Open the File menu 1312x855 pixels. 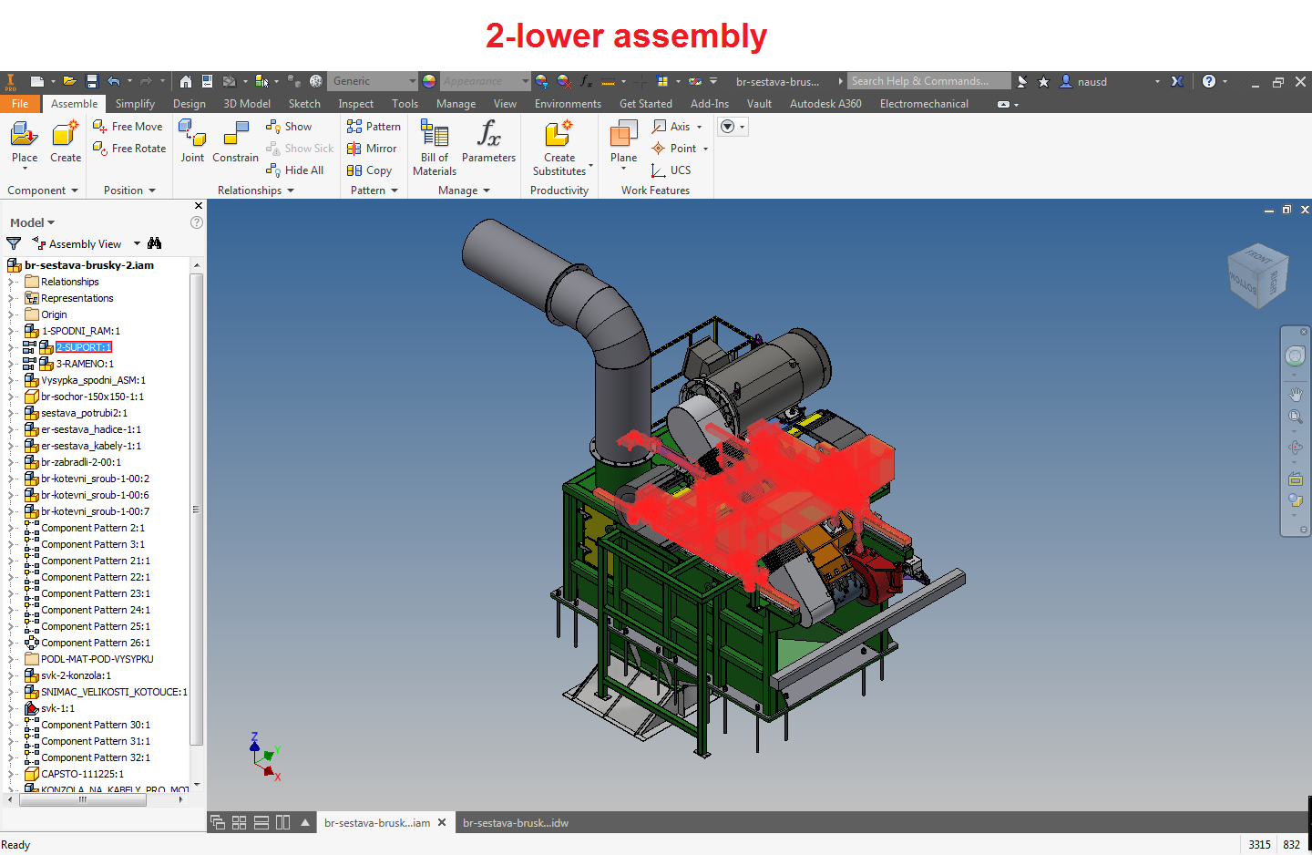(20, 103)
